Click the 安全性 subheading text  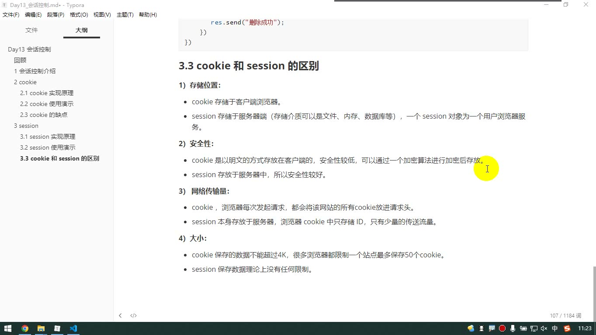click(x=200, y=144)
